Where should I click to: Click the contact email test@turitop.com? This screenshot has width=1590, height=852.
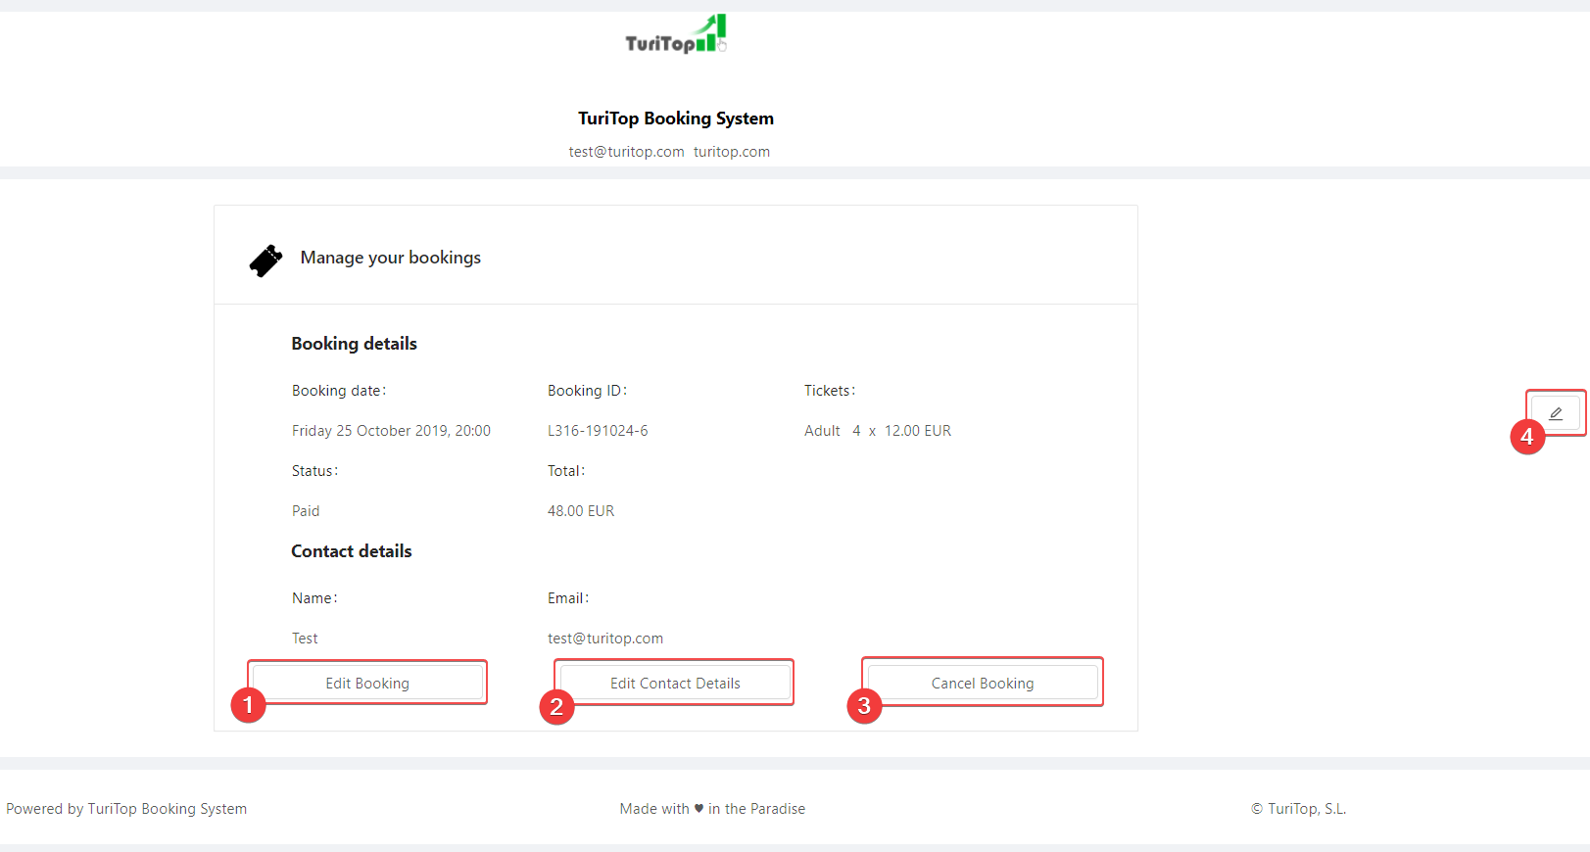(x=605, y=639)
